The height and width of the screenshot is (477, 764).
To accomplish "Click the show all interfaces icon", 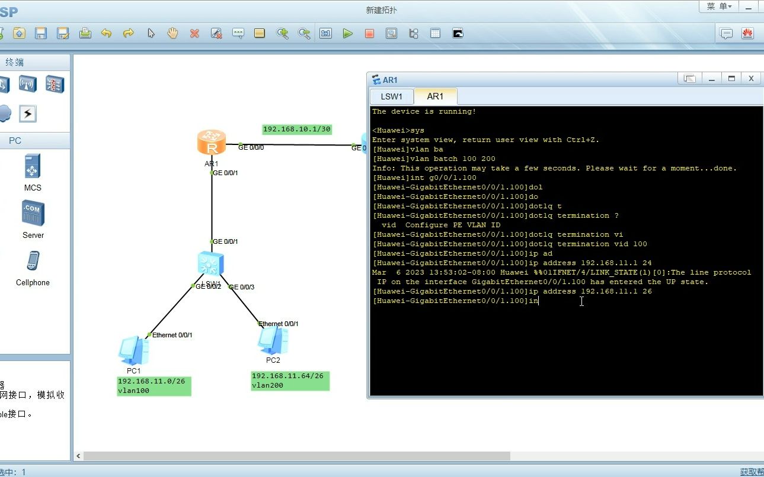I will point(414,33).
